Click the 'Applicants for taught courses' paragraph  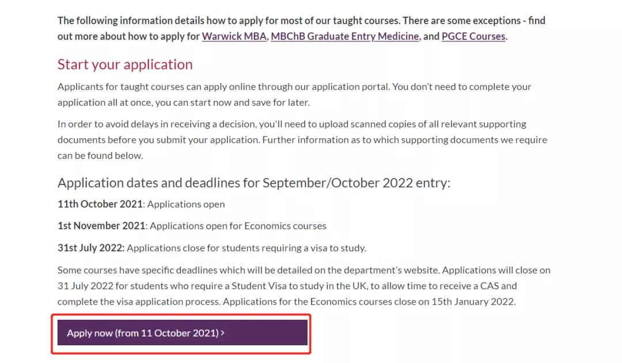[x=294, y=94]
